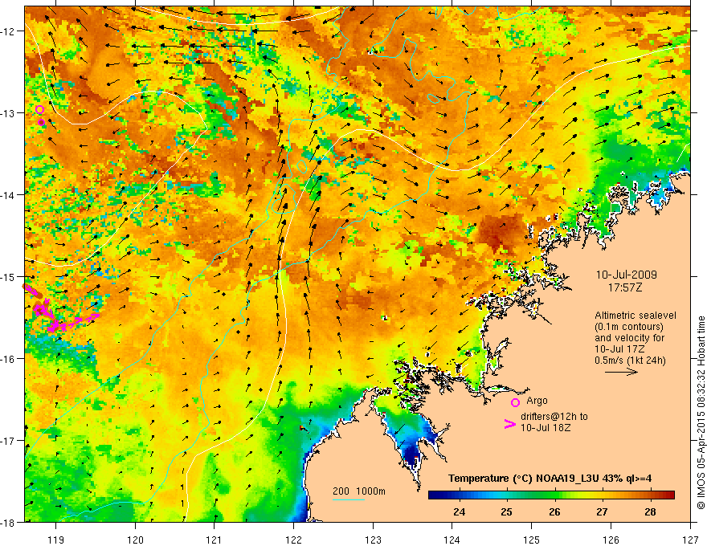Click the 'Argo' legend label

click(x=537, y=401)
